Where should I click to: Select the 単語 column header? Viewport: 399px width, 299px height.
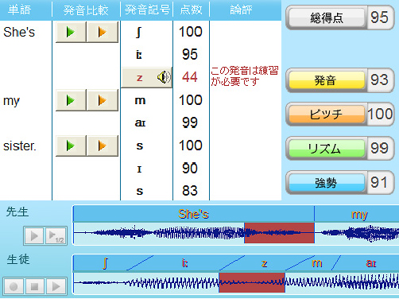click(x=20, y=10)
